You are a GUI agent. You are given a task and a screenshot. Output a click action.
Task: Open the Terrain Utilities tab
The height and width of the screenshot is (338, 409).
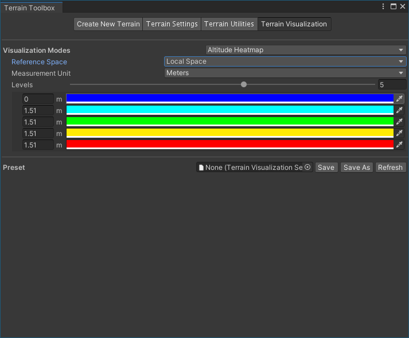[229, 24]
